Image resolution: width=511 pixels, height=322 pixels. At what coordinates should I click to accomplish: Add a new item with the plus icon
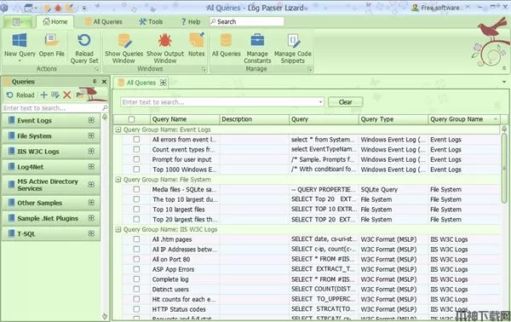click(43, 95)
